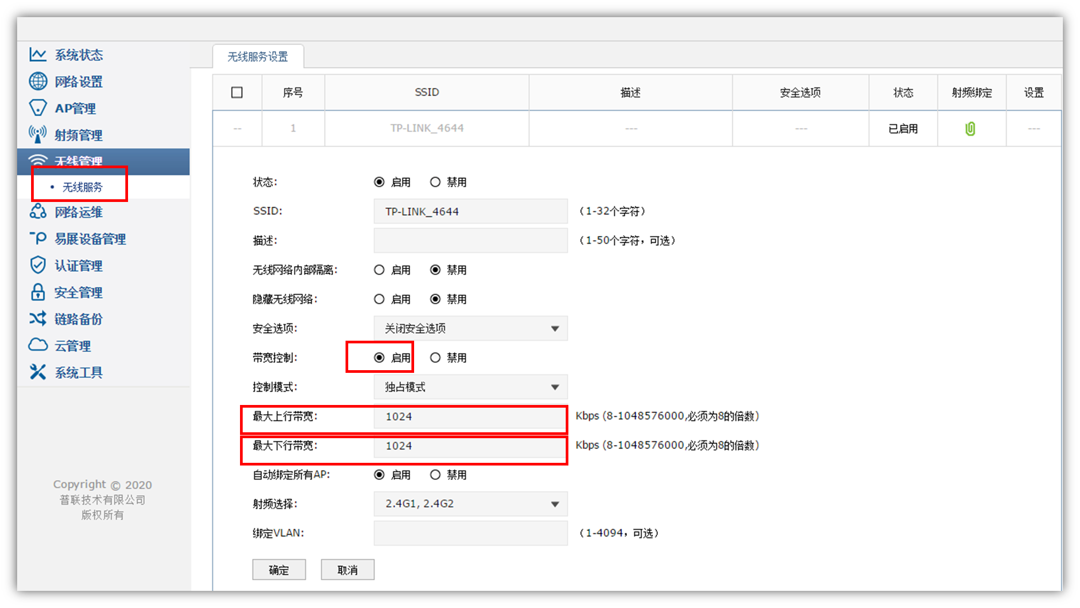Disable 无线网络内部隔离
The height and width of the screenshot is (608, 1080).
[435, 270]
